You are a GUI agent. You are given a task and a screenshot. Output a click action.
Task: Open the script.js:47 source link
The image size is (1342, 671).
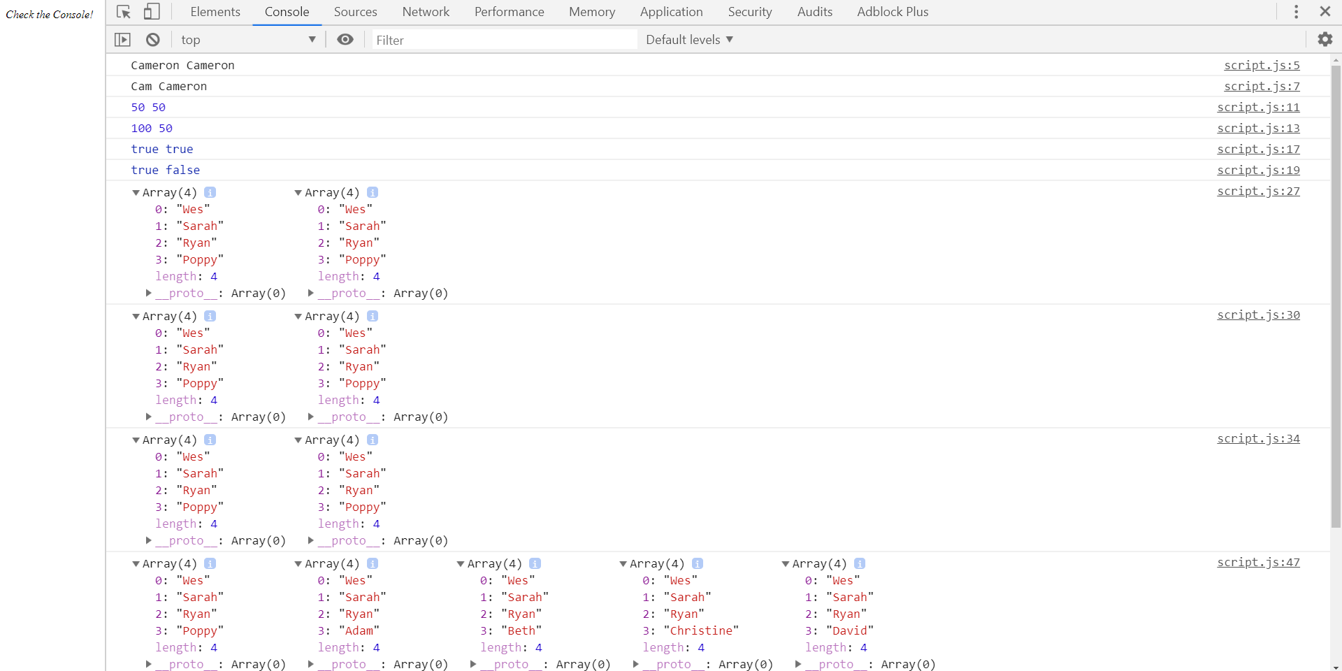coord(1258,562)
